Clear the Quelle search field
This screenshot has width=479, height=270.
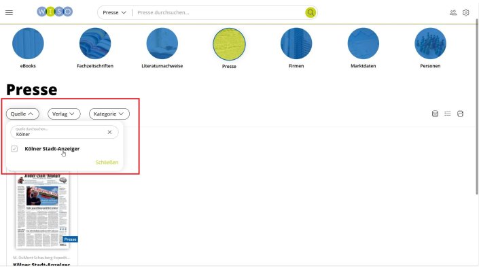(x=109, y=132)
